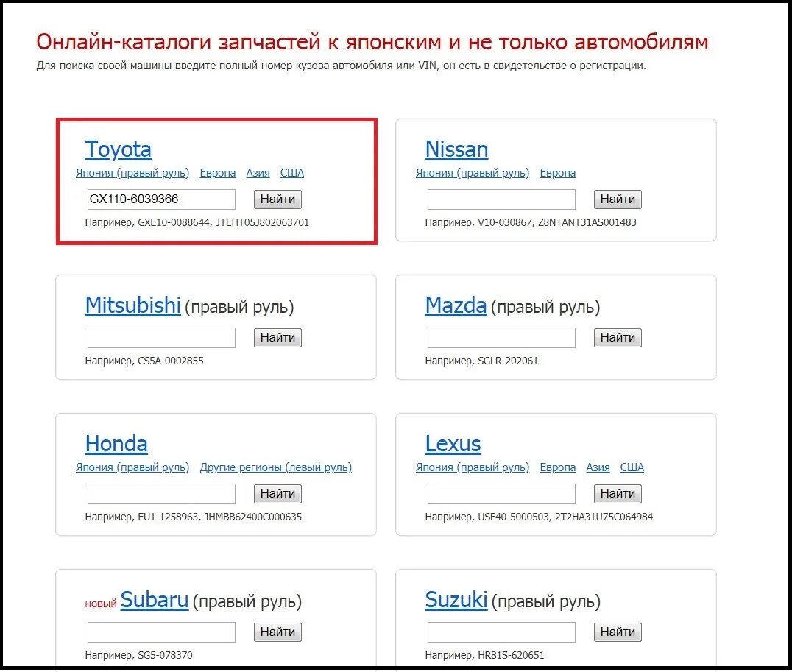Open the Toyota catalog link
The width and height of the screenshot is (792, 672).
118,149
